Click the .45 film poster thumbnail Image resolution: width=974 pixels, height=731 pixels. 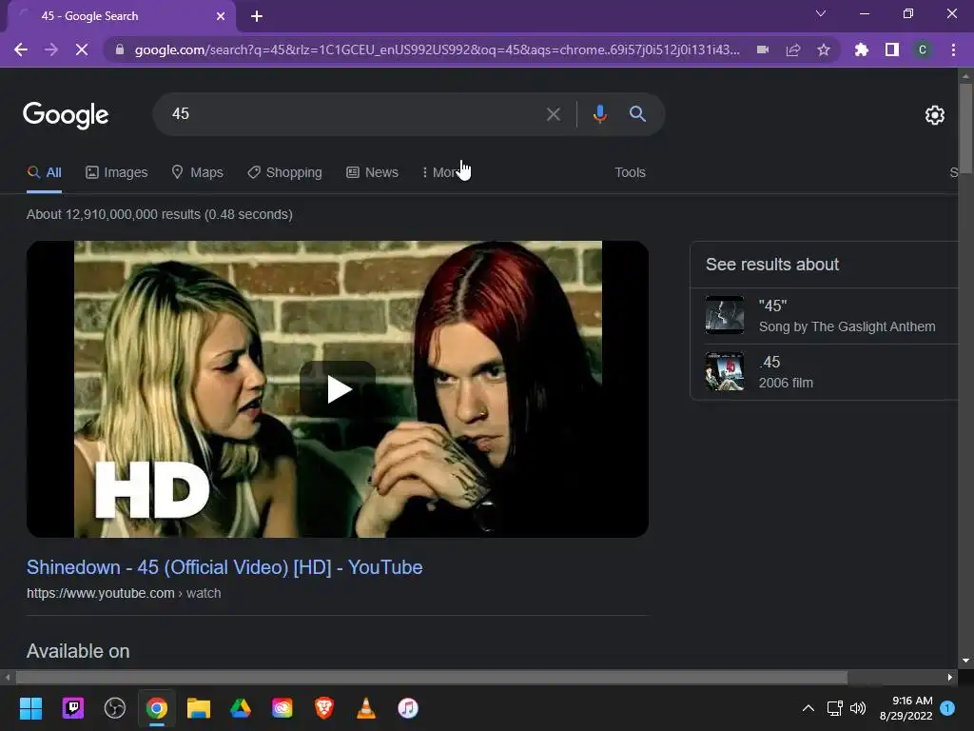pyautogui.click(x=724, y=371)
